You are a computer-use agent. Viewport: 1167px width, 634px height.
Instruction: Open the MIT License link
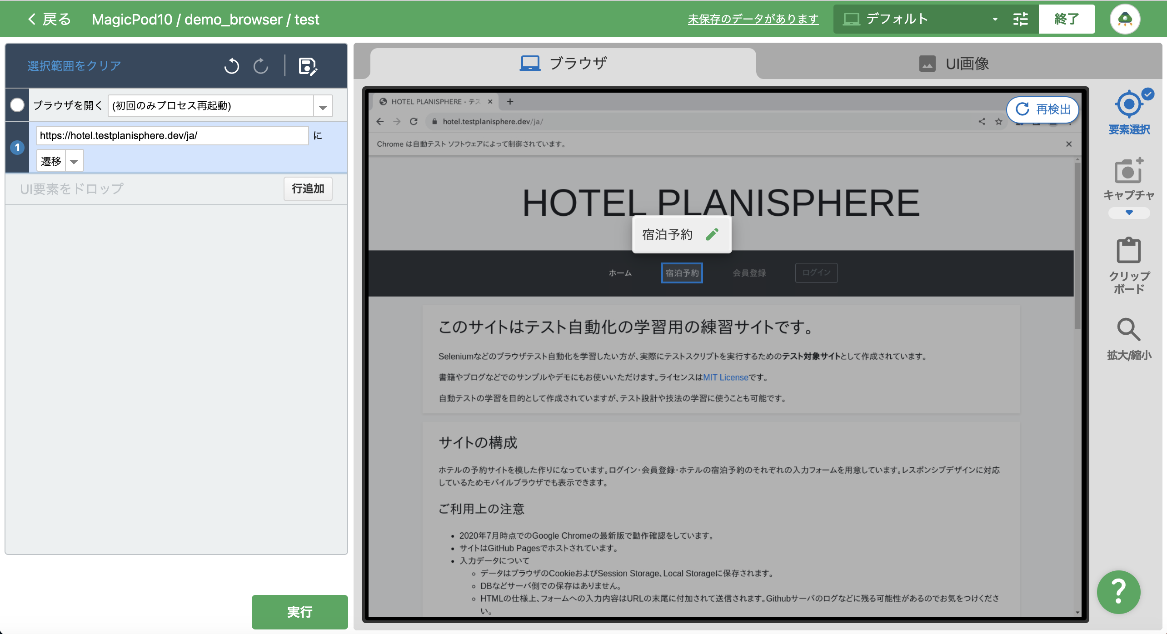click(x=725, y=377)
